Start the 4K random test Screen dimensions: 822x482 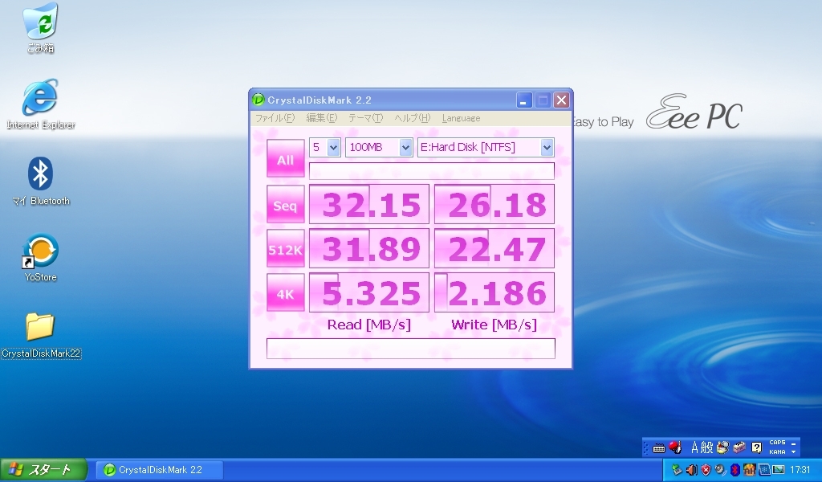point(285,292)
